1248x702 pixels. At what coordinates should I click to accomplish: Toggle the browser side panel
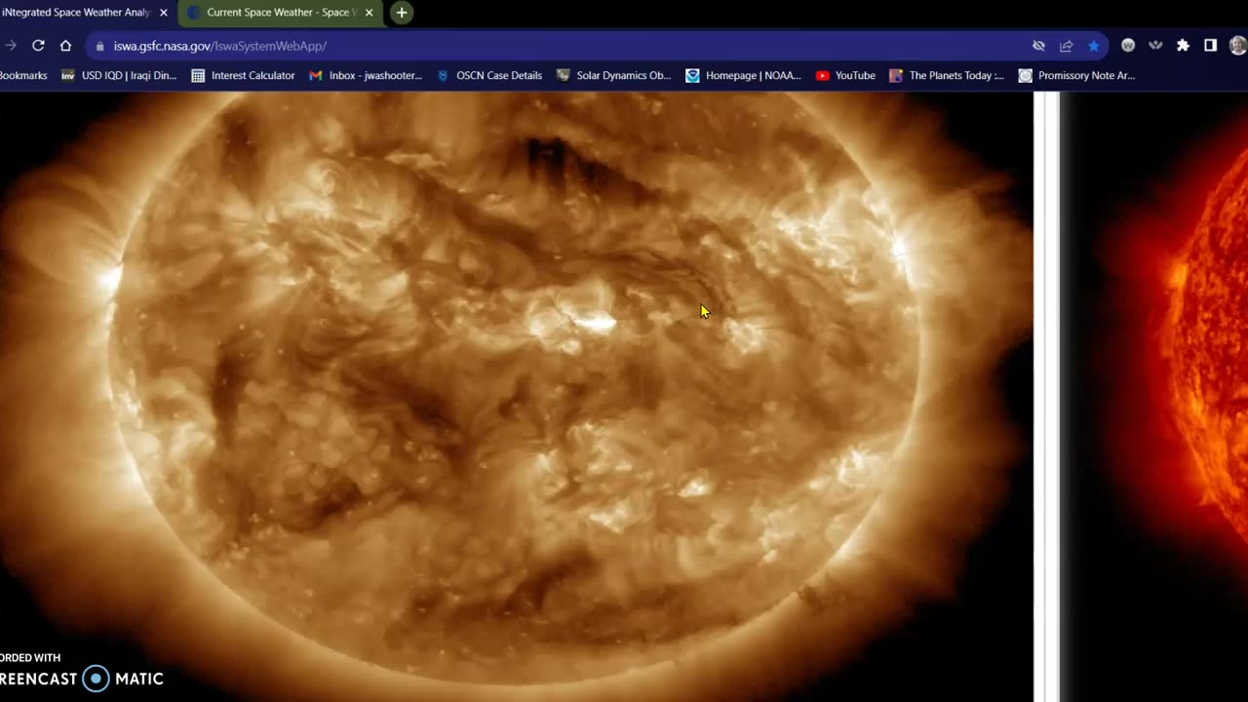pos(1210,46)
